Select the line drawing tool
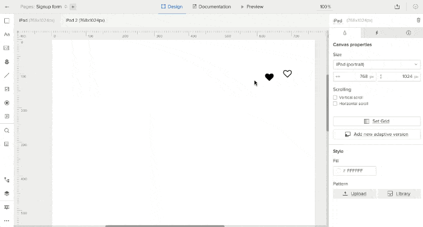Screen dimensions: 423x227 point(7,75)
